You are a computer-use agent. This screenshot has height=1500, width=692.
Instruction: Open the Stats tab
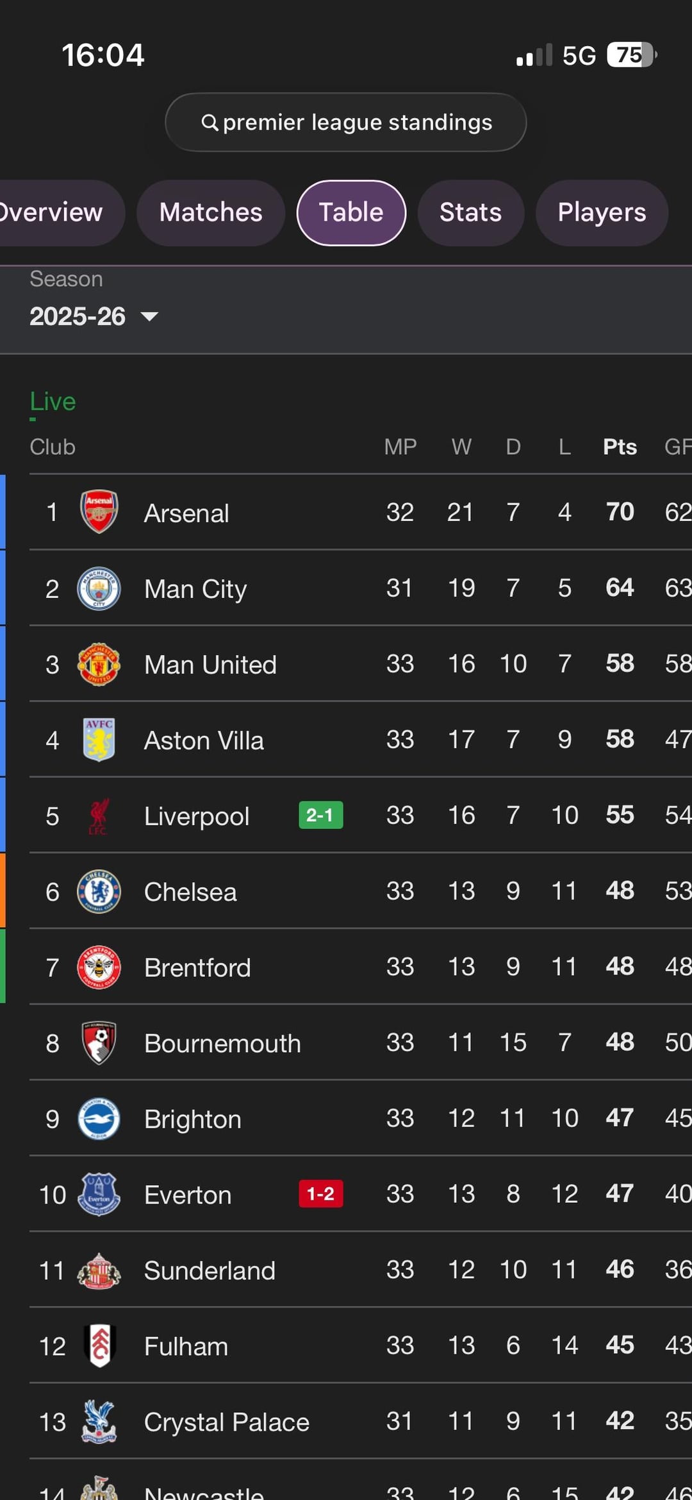(470, 212)
